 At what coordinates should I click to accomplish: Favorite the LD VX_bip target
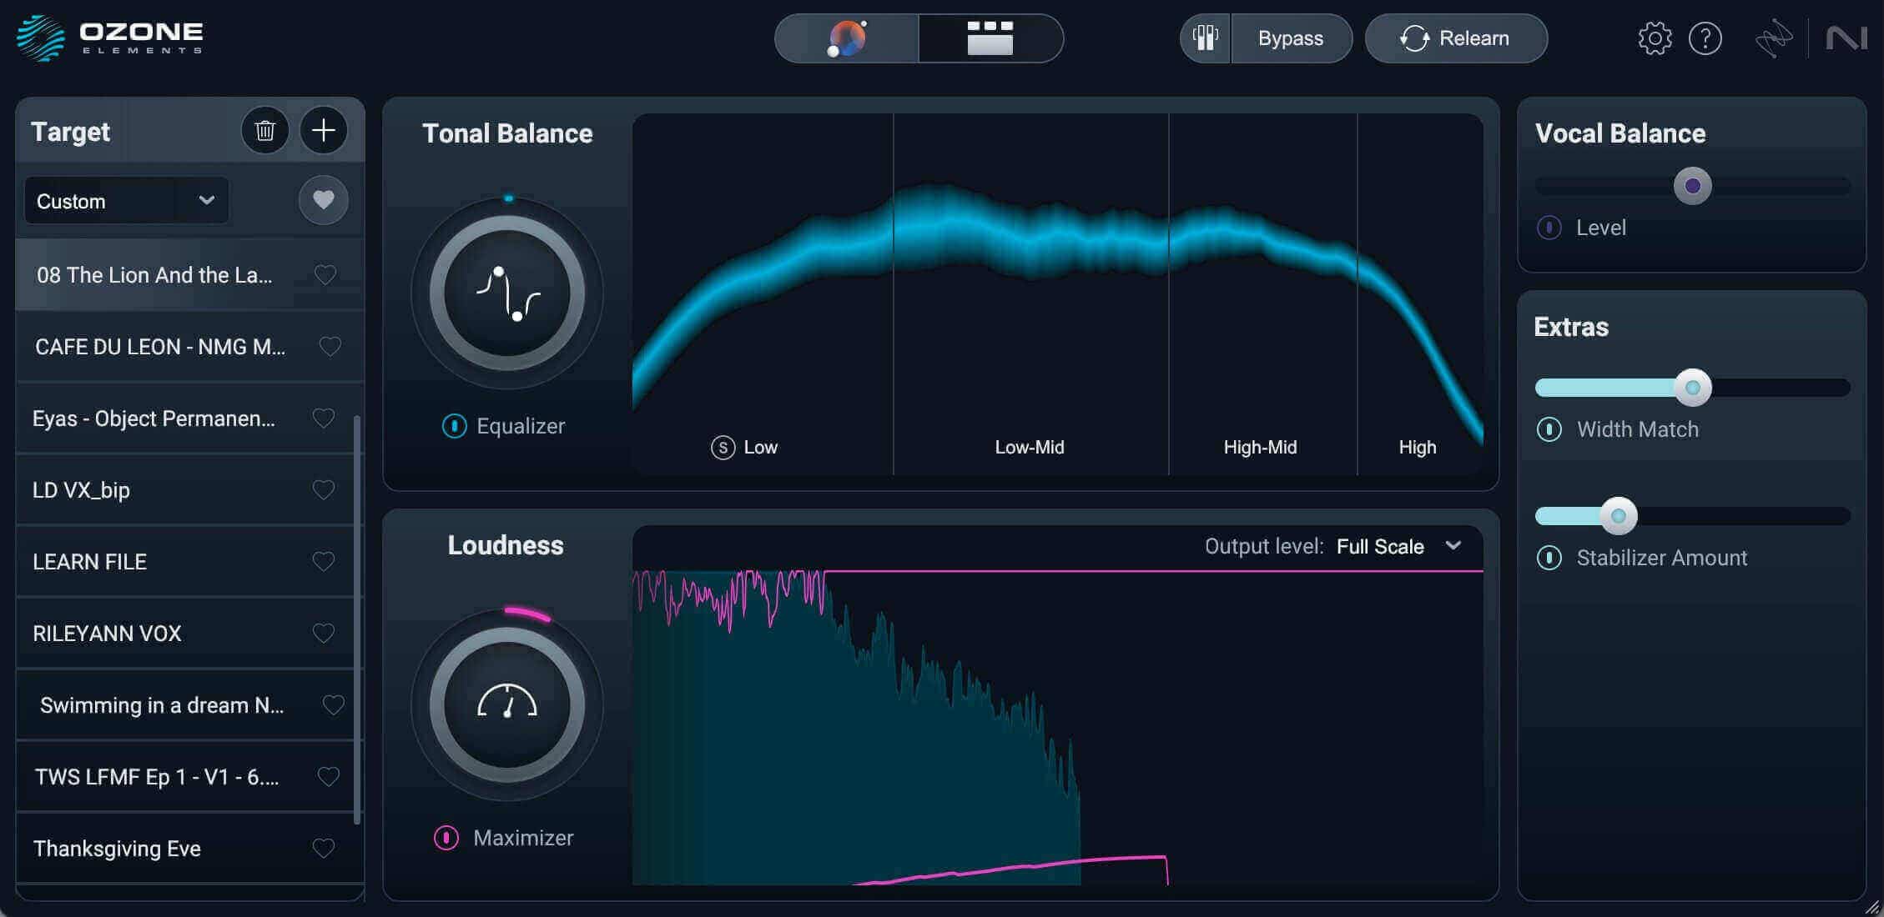pos(324,490)
